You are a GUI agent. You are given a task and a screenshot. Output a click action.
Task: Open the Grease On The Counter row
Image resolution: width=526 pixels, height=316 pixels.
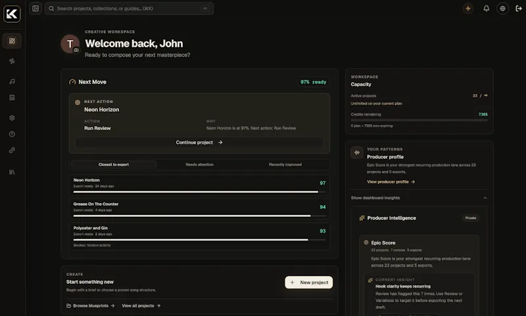click(199, 209)
